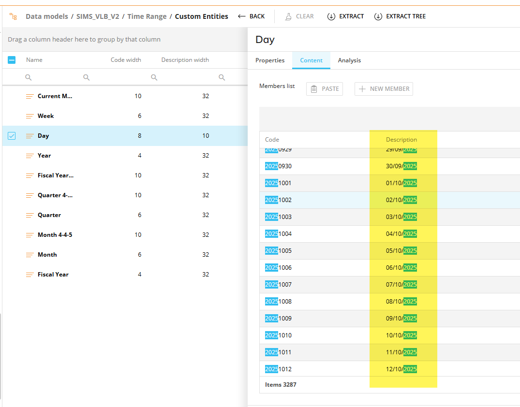The height and width of the screenshot is (407, 520).
Task: Go to Data models breadcrumb
Action: pyautogui.click(x=47, y=16)
